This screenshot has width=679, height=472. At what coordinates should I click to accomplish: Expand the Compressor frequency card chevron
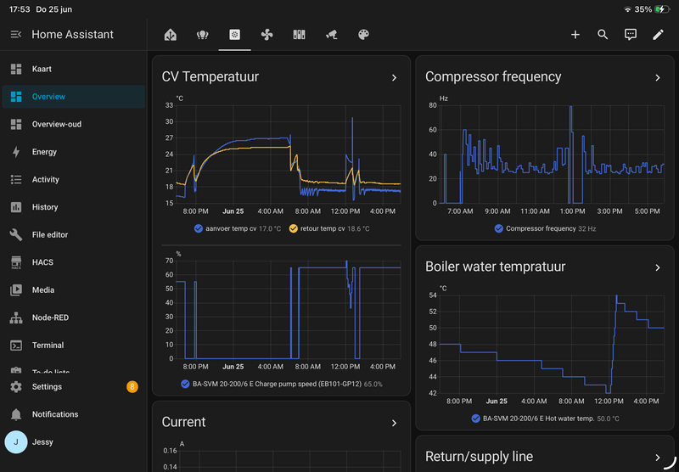coord(658,77)
